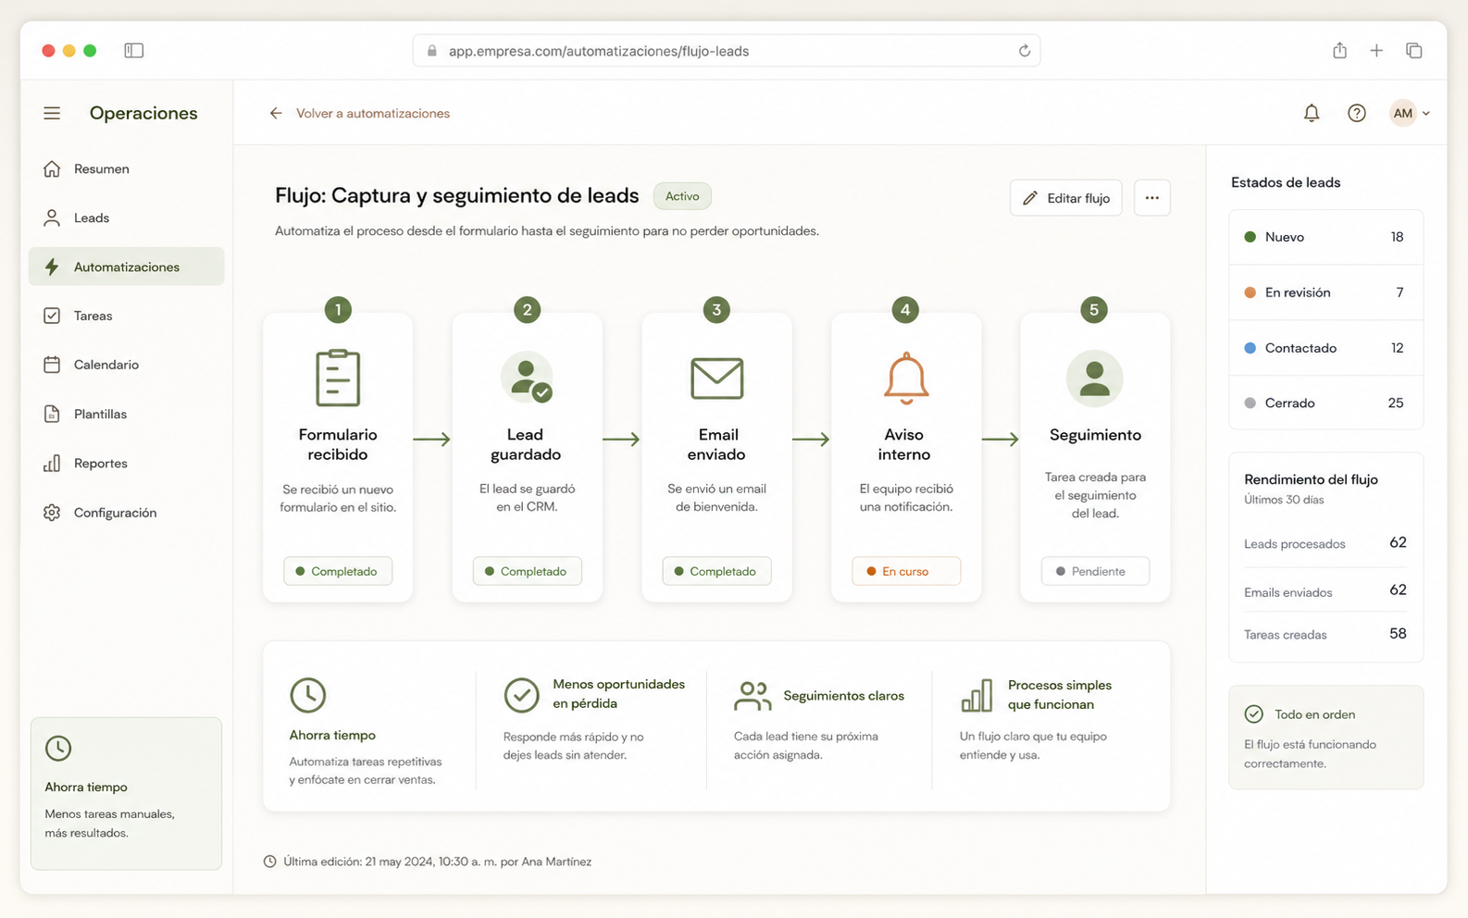The height and width of the screenshot is (918, 1468).
Task: Select the Cerrado lead state row
Action: (1325, 403)
